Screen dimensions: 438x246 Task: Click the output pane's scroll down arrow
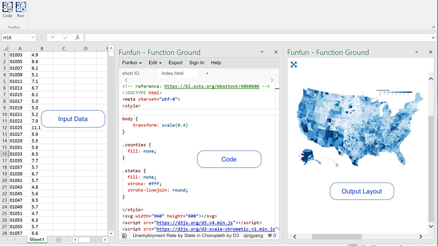click(x=431, y=226)
